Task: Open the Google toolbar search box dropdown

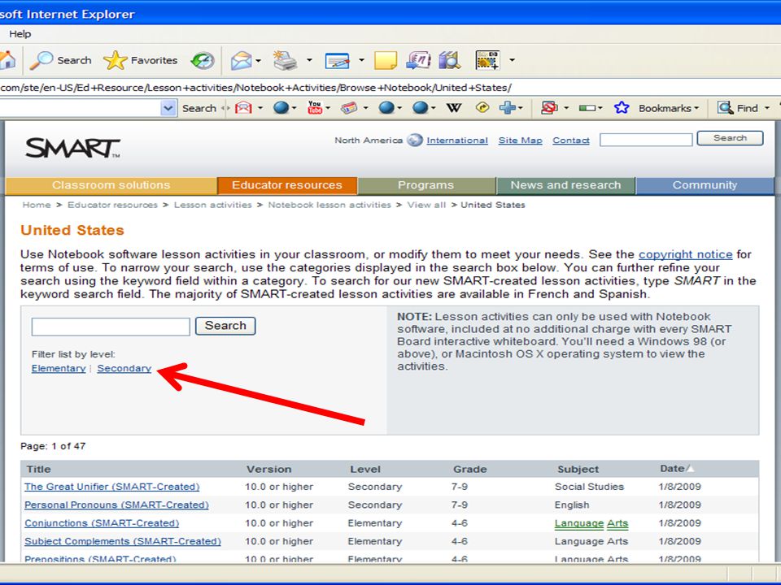Action: pos(168,108)
